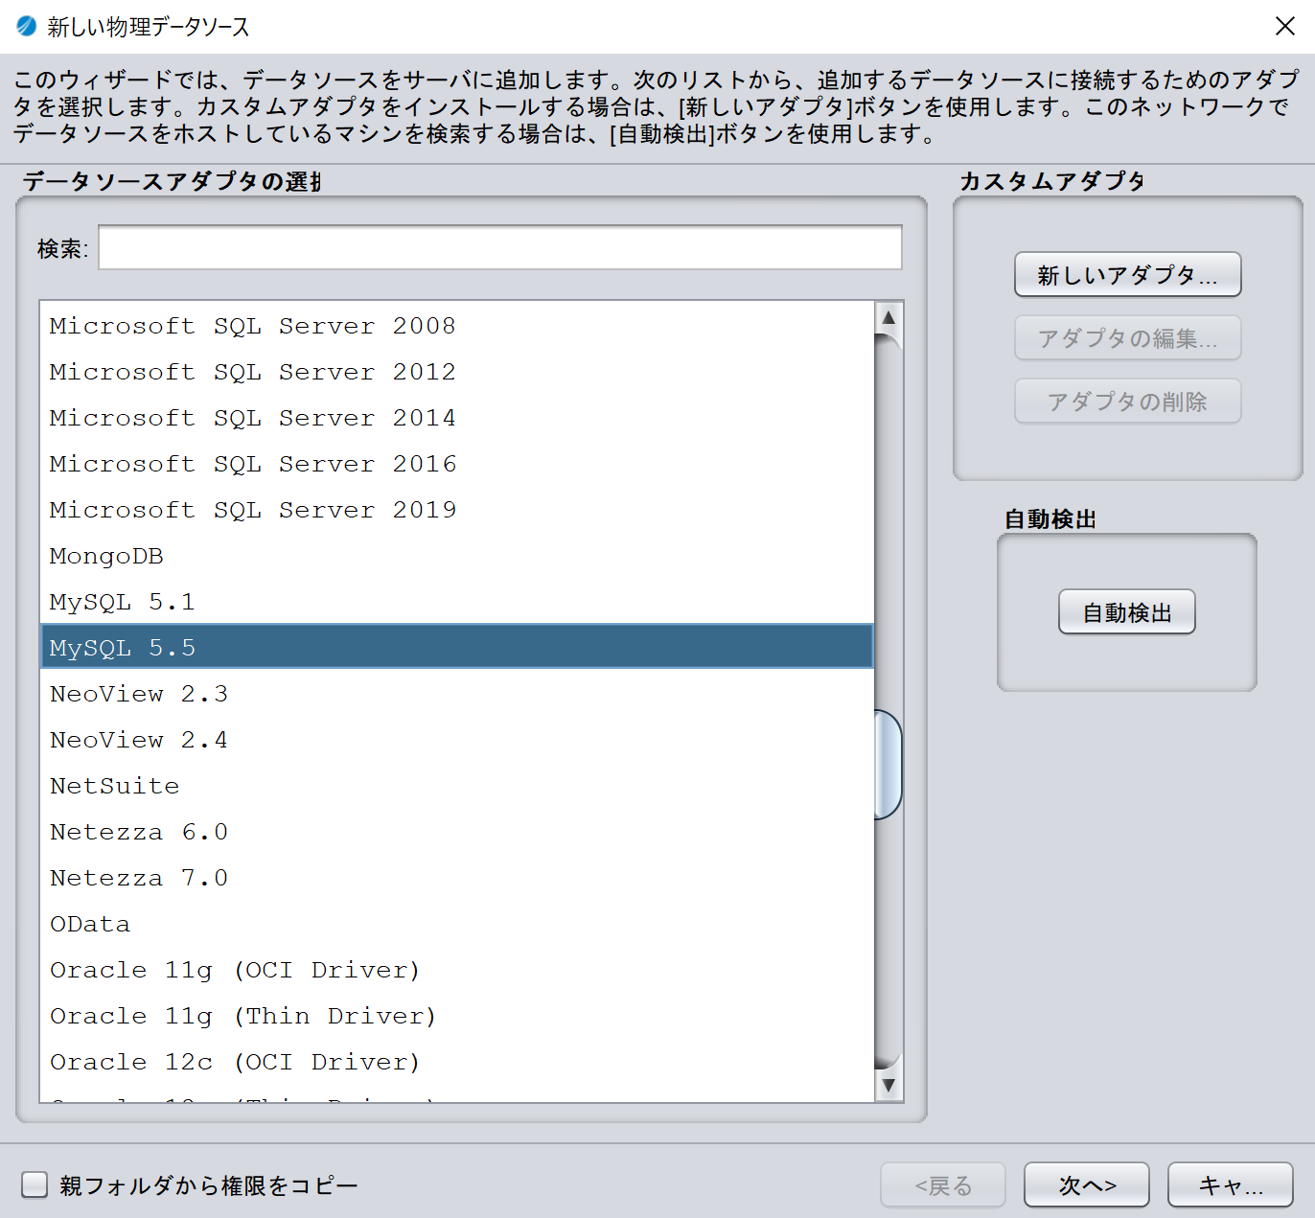
Task: Click the アダプタの編集... button
Action: (x=1128, y=338)
